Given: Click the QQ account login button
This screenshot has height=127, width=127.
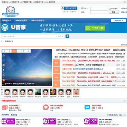Looking at the screenshot, I should click(x=69, y=8).
